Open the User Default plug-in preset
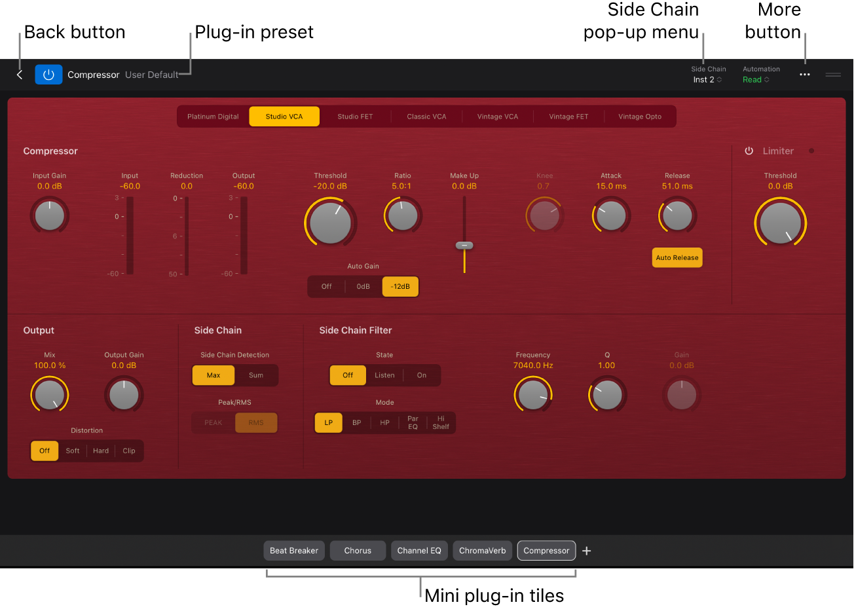854x613 pixels. [151, 75]
